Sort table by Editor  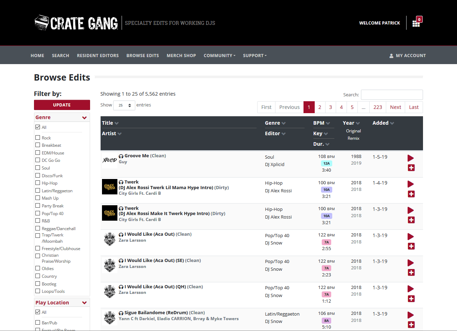point(275,133)
